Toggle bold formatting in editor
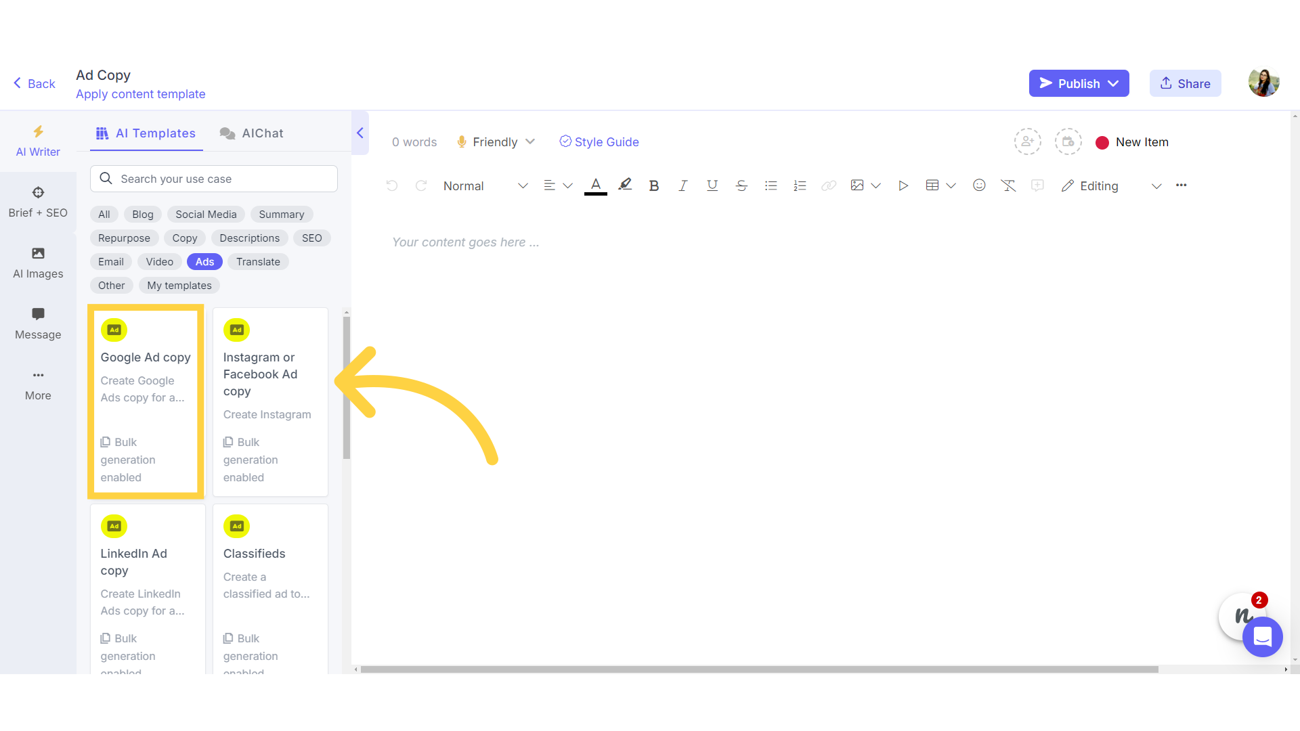The image size is (1300, 731). point(653,185)
